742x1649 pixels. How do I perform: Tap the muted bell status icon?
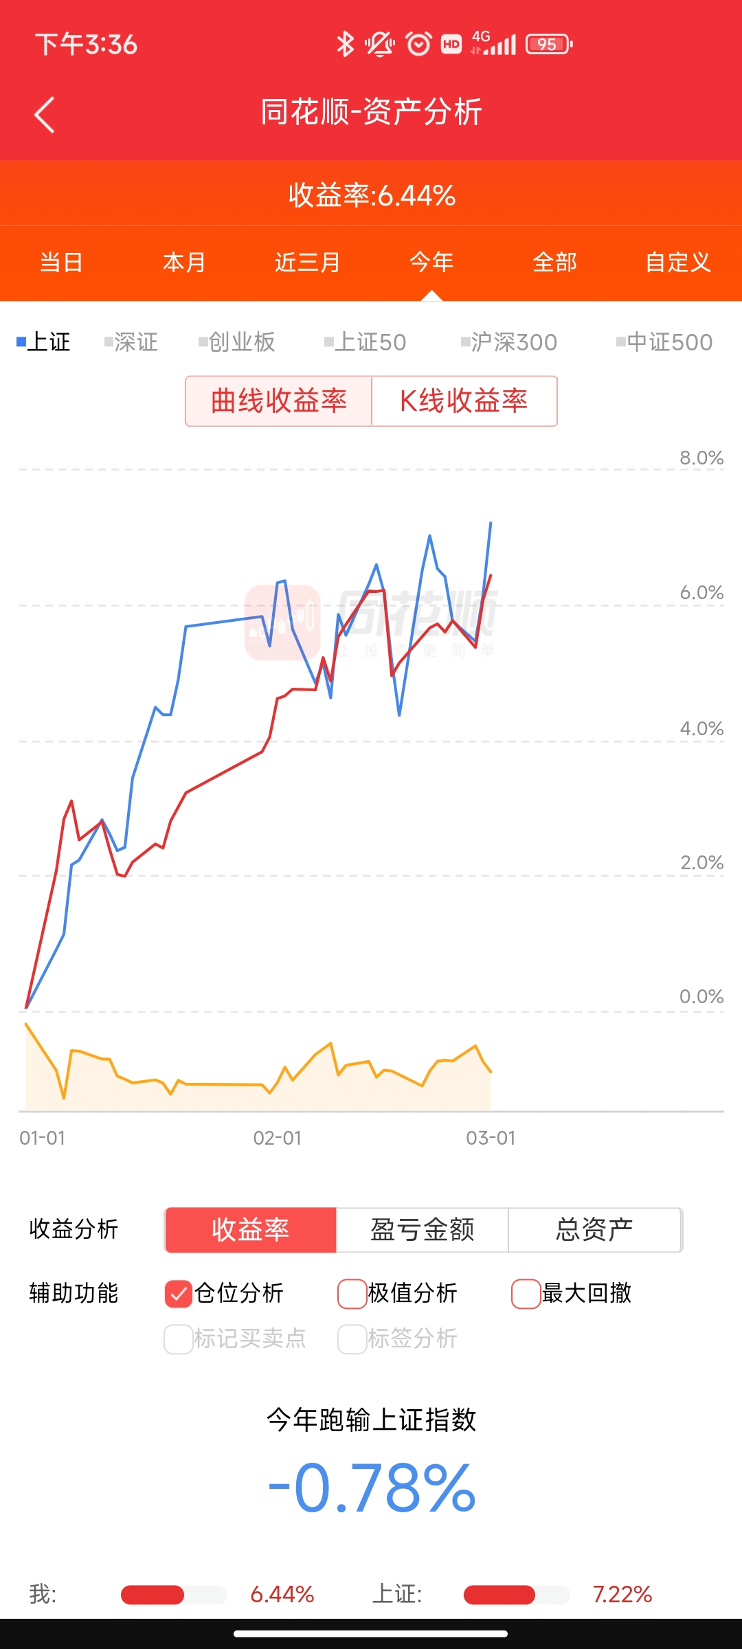[379, 45]
